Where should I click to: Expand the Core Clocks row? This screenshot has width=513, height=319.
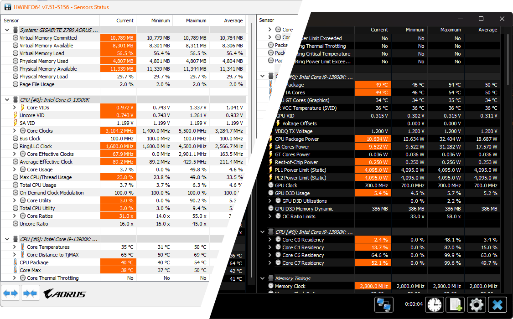point(15,131)
